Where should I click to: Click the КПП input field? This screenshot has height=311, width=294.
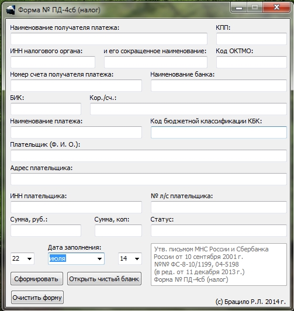(251, 39)
